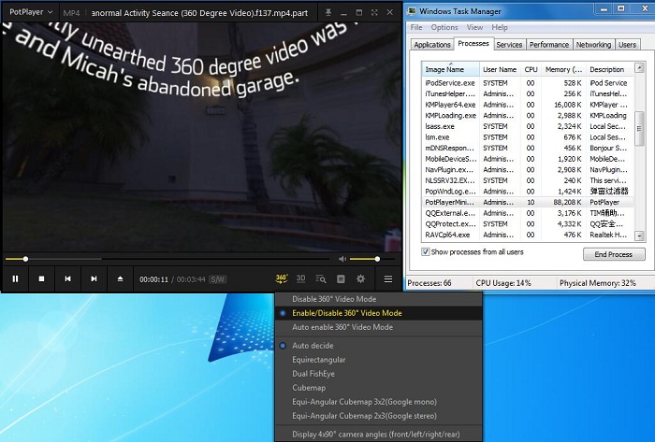Open Task Manager View menu
Image resolution: width=655 pixels, height=442 pixels.
click(474, 27)
